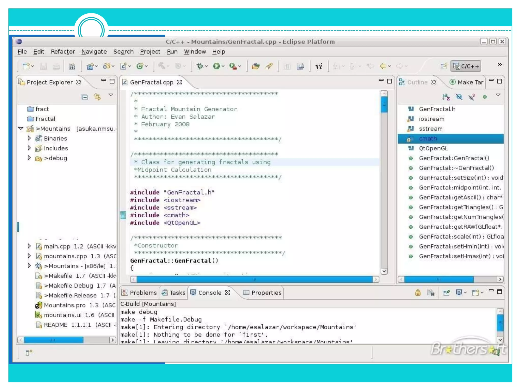Open the Refactor menu
The height and width of the screenshot is (391, 521).
(x=63, y=52)
